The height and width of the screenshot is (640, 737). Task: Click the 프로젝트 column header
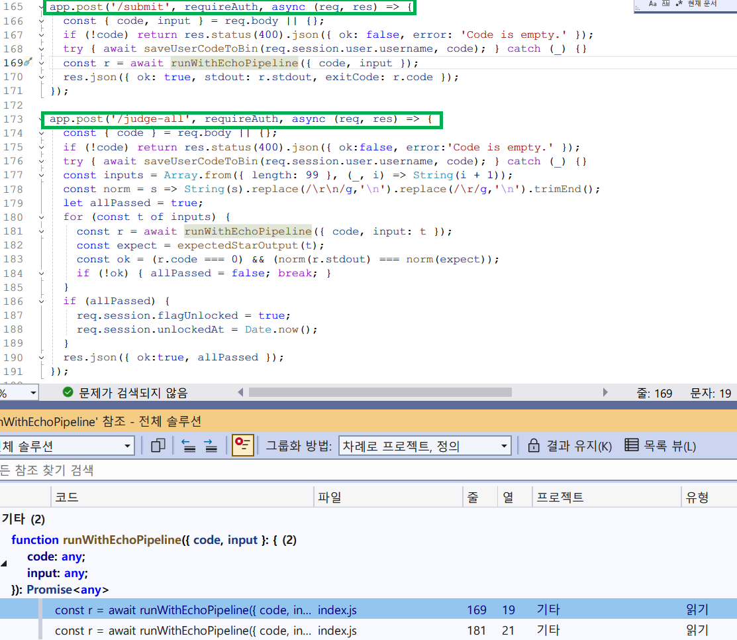pyautogui.click(x=607, y=497)
